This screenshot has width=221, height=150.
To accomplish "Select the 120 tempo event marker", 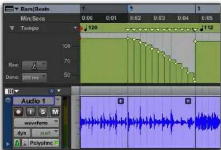I will [x=91, y=28].
